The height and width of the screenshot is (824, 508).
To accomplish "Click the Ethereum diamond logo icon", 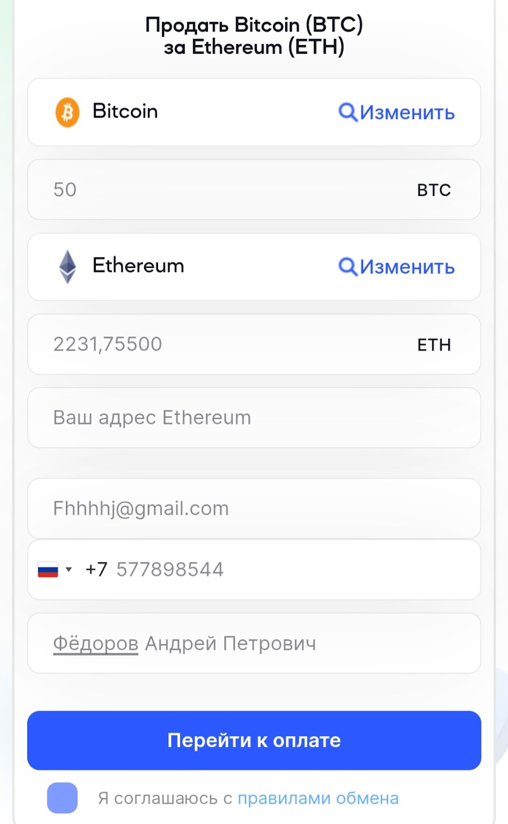I will coord(67,267).
